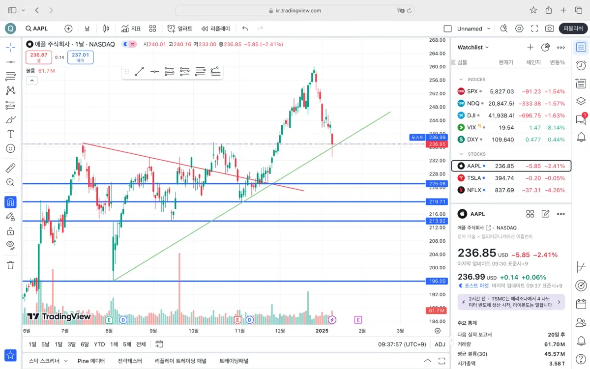Open the 리플레이 트레이딩 패널 tab
The image size is (590, 369).
tap(180, 361)
